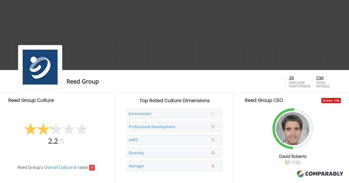
Task: Click the D grade beside Diversity
Action: click(x=213, y=153)
